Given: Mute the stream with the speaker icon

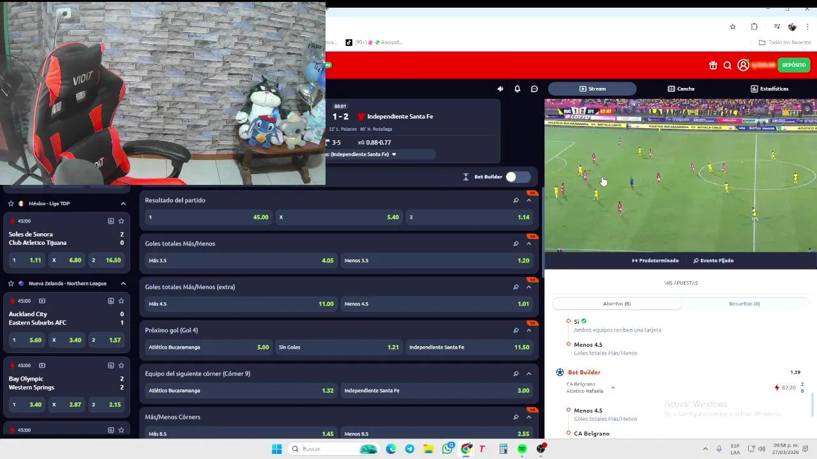Looking at the screenshot, I should click(x=500, y=89).
